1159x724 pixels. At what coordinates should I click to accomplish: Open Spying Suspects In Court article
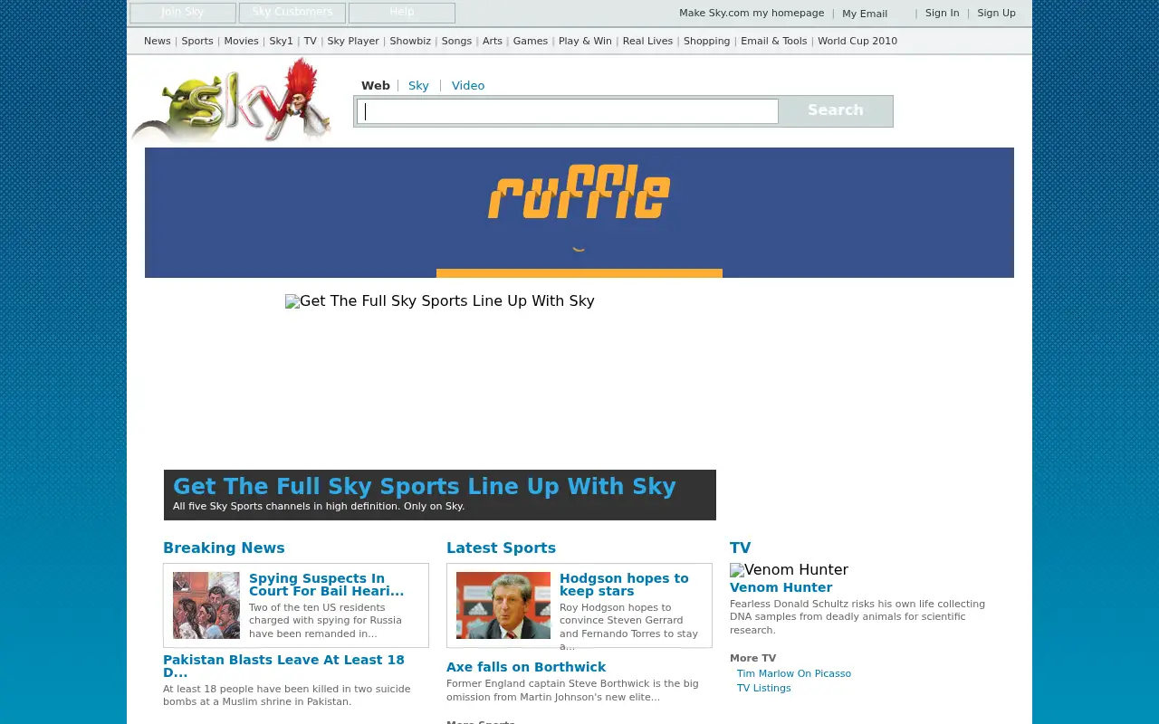[x=327, y=585]
